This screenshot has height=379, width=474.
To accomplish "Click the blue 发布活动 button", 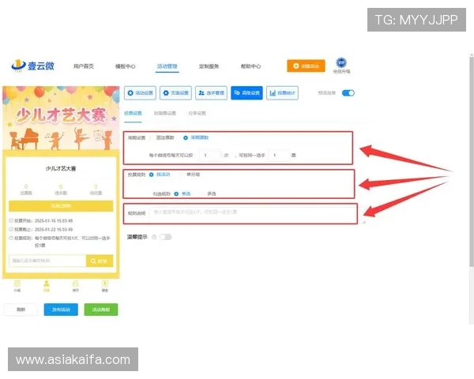I will point(61,310).
